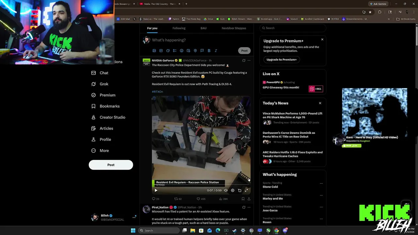Click the sidebar Post button
Screen dimensions: 418x235
pos(111,165)
